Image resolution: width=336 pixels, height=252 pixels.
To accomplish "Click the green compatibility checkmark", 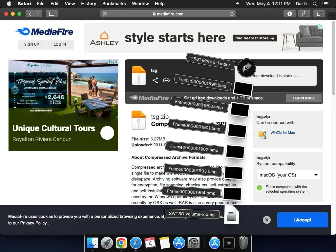I will point(260,188).
